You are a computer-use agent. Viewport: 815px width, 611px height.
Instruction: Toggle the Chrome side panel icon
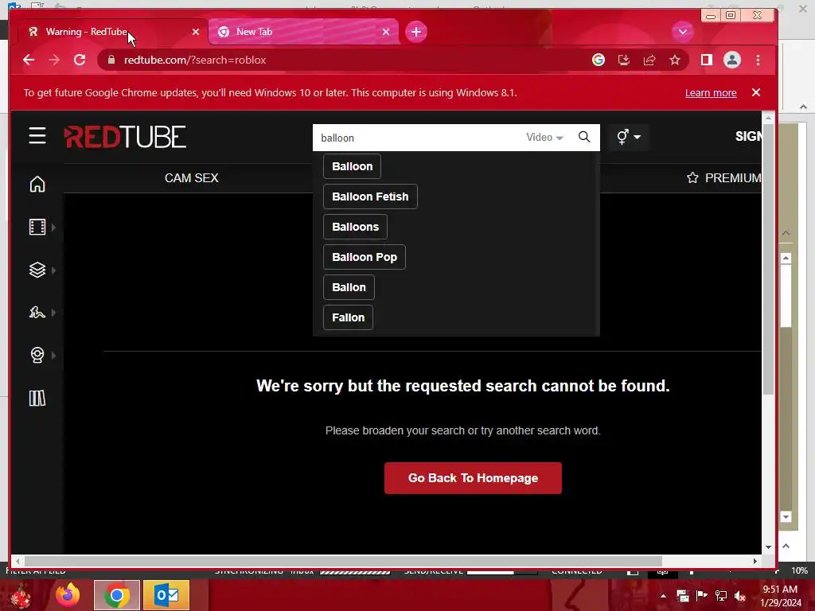coord(707,60)
